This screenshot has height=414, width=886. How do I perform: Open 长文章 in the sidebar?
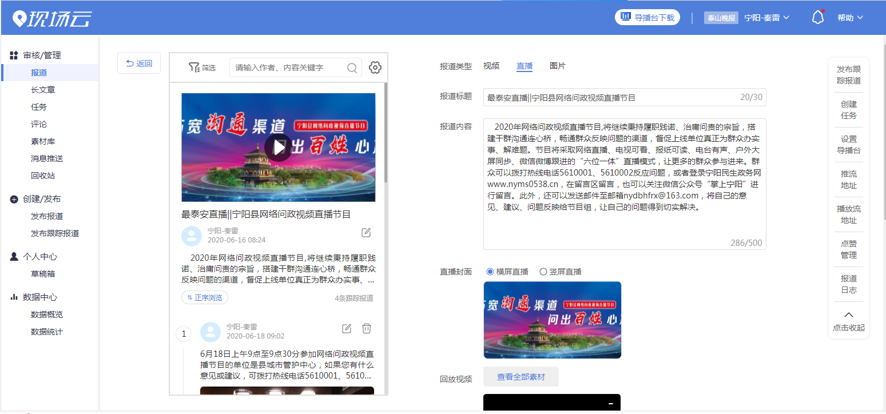click(43, 90)
